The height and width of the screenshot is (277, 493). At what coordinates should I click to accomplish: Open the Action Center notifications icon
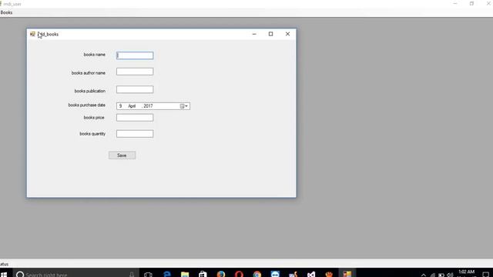click(485, 275)
